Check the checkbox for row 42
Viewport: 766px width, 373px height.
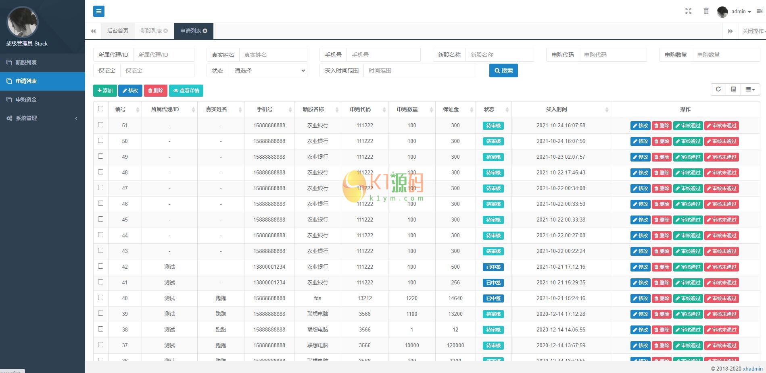(x=101, y=266)
